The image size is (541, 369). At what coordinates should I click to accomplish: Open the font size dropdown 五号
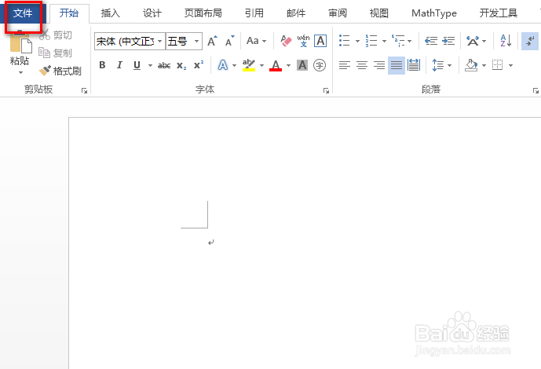pyautogui.click(x=196, y=42)
